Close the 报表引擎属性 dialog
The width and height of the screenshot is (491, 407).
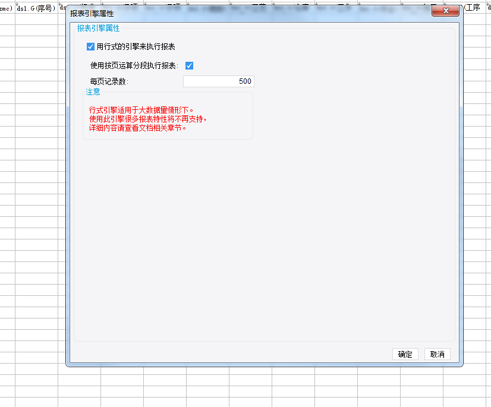[x=445, y=11]
